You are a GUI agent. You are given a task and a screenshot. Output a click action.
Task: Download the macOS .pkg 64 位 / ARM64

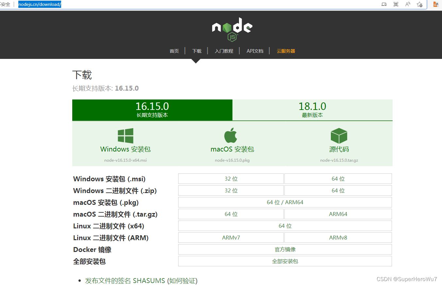[285, 202]
